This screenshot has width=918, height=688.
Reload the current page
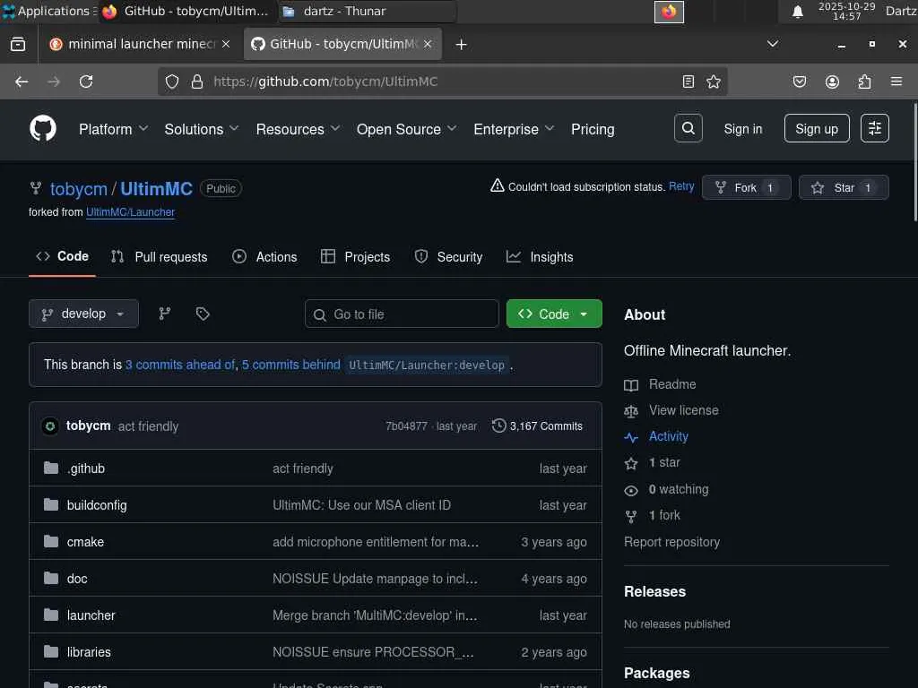86,82
